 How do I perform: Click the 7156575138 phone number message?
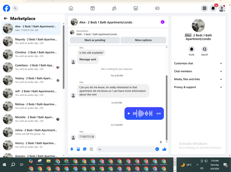(x=87, y=136)
